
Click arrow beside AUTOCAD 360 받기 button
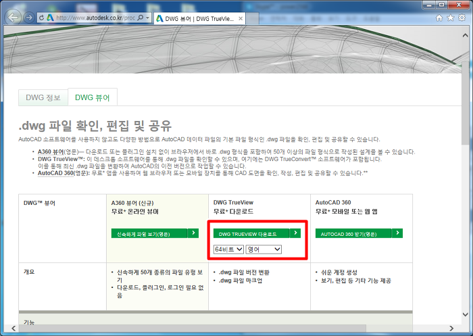(397, 233)
